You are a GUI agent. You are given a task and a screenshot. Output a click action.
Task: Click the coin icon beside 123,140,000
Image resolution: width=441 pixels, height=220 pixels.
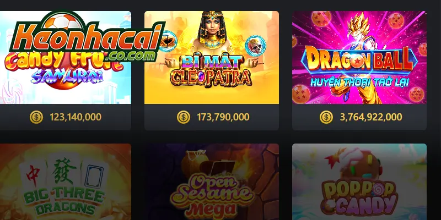click(x=36, y=117)
